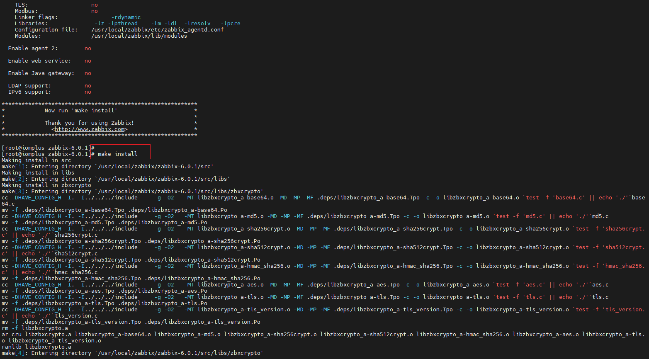Click the 'no' value for Enable web service

point(88,61)
